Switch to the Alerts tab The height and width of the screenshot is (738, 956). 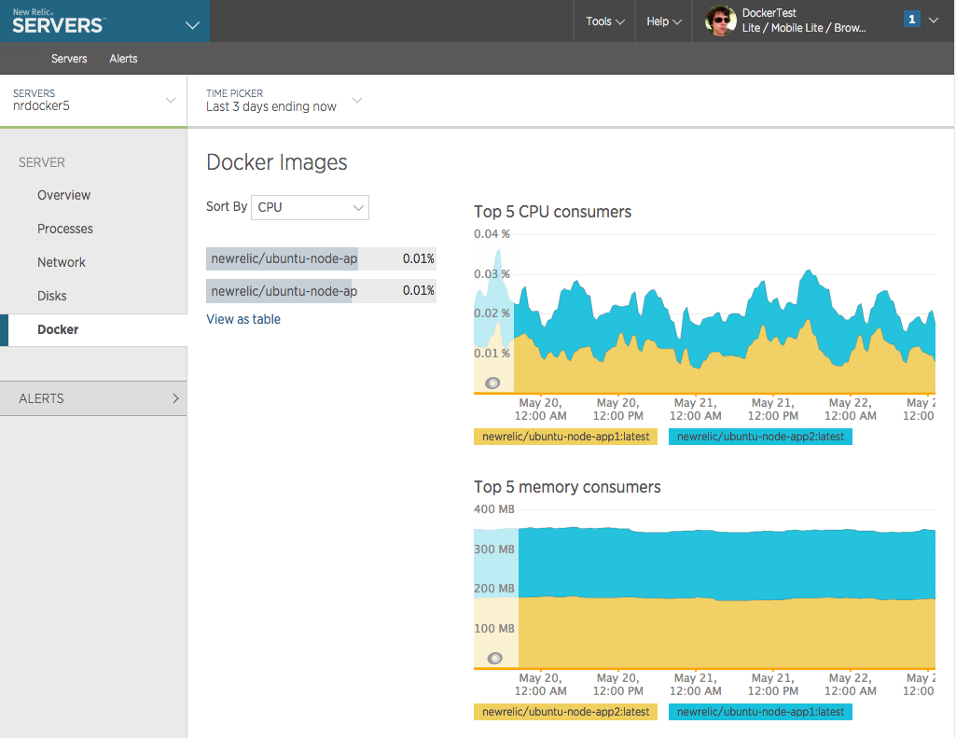(x=123, y=59)
